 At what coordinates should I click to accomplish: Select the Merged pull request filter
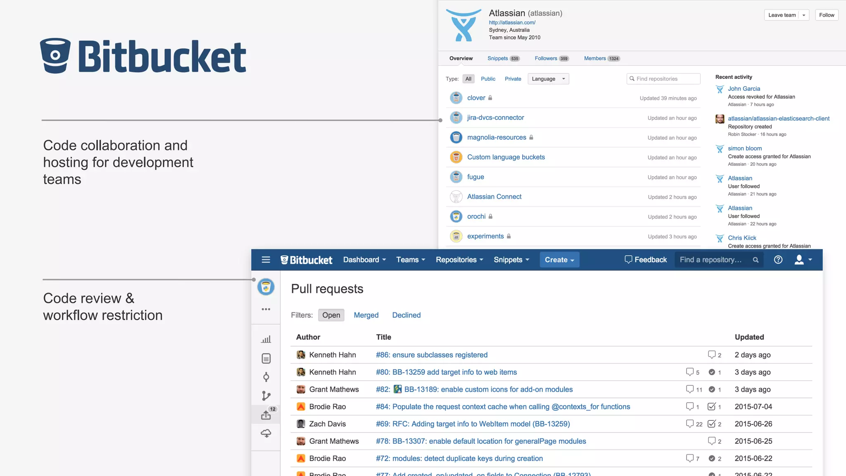click(x=366, y=315)
